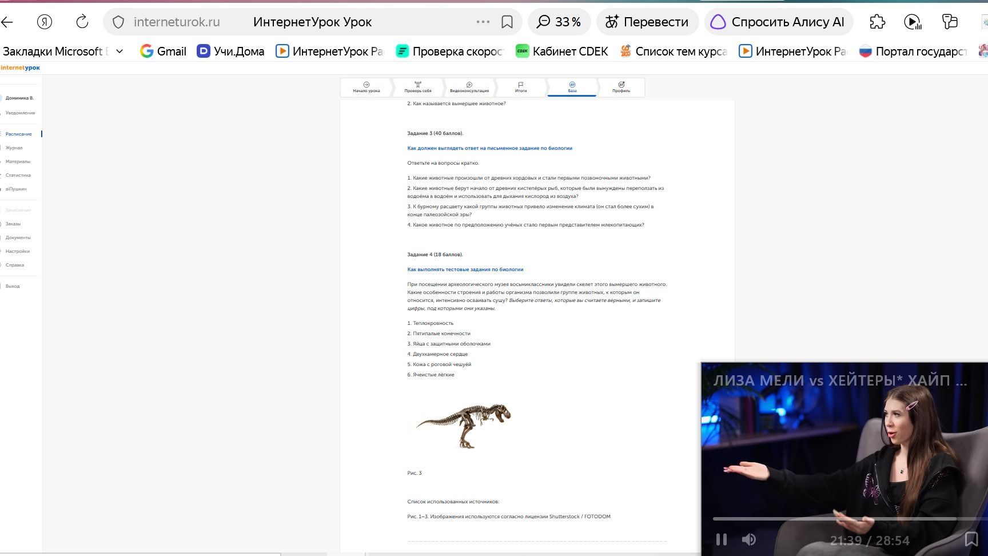The image size is (988, 556).
Task: Click answer option 1. Теплокровность
Action: point(430,323)
